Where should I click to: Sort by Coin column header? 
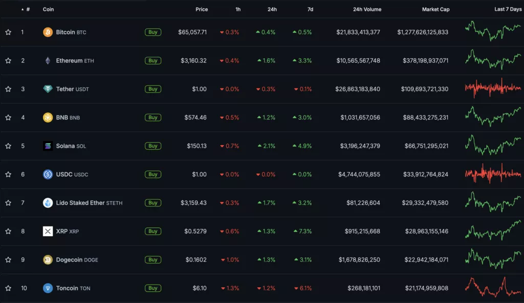point(48,9)
